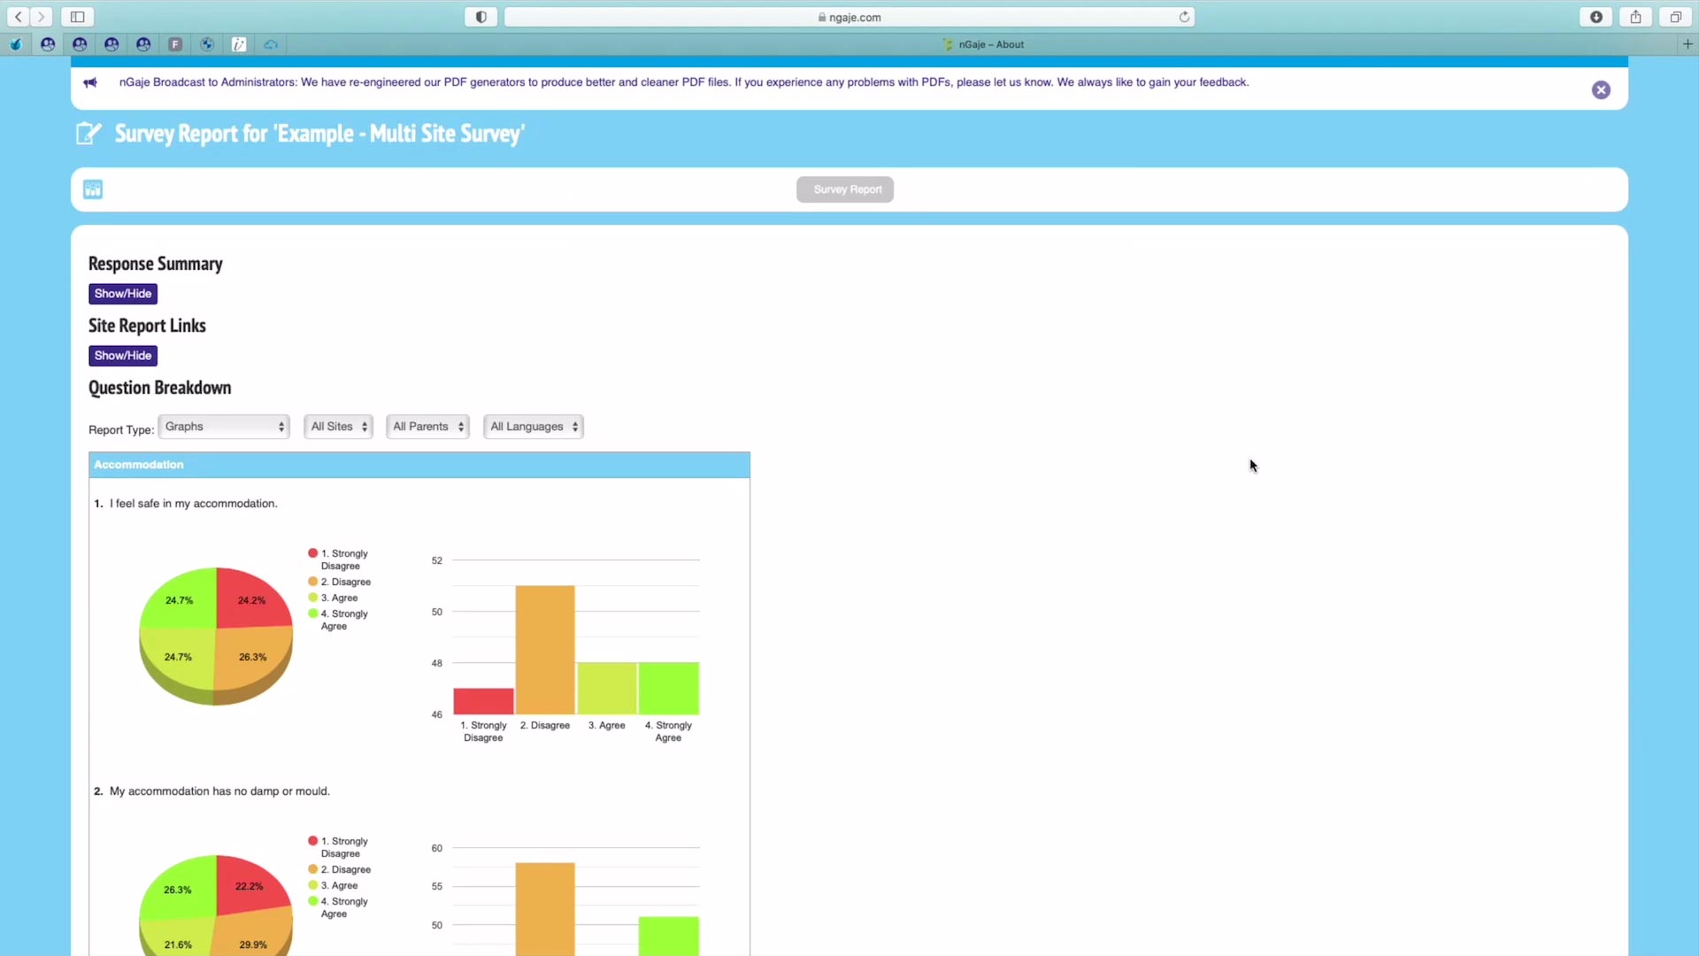Screen dimensions: 1699x956
Task: Open the All Sites dropdown
Action: click(338, 427)
